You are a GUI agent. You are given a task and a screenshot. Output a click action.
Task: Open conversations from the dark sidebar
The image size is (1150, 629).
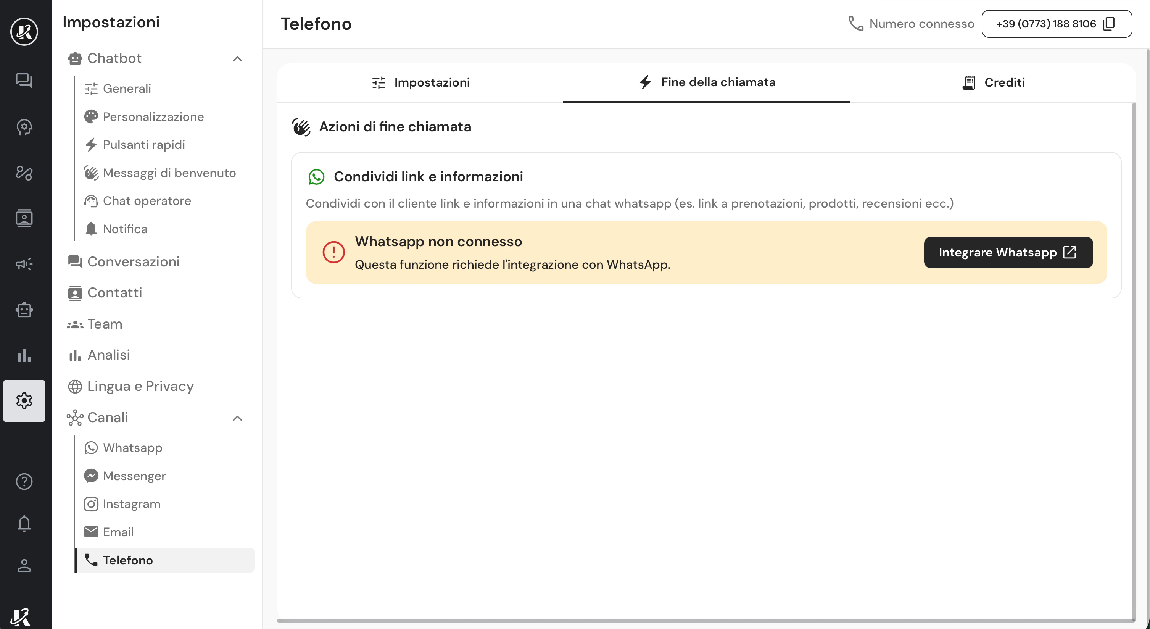coord(24,81)
